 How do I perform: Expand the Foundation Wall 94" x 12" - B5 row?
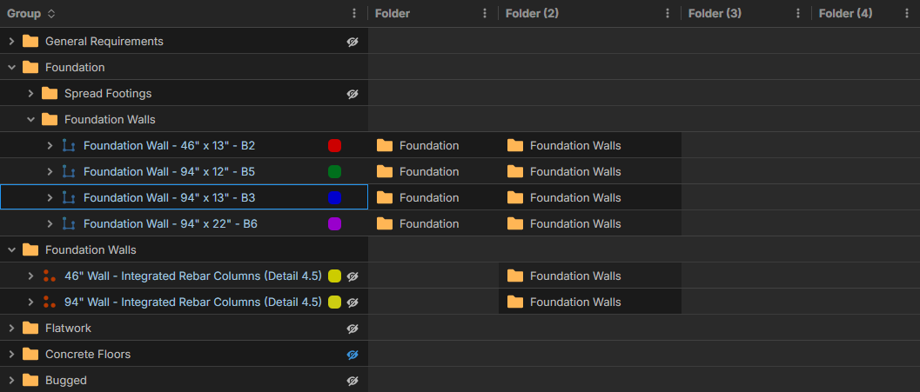[50, 172]
